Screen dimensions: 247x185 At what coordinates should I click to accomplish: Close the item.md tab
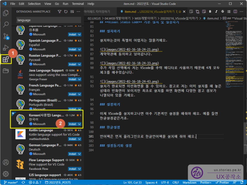point(184,11)
